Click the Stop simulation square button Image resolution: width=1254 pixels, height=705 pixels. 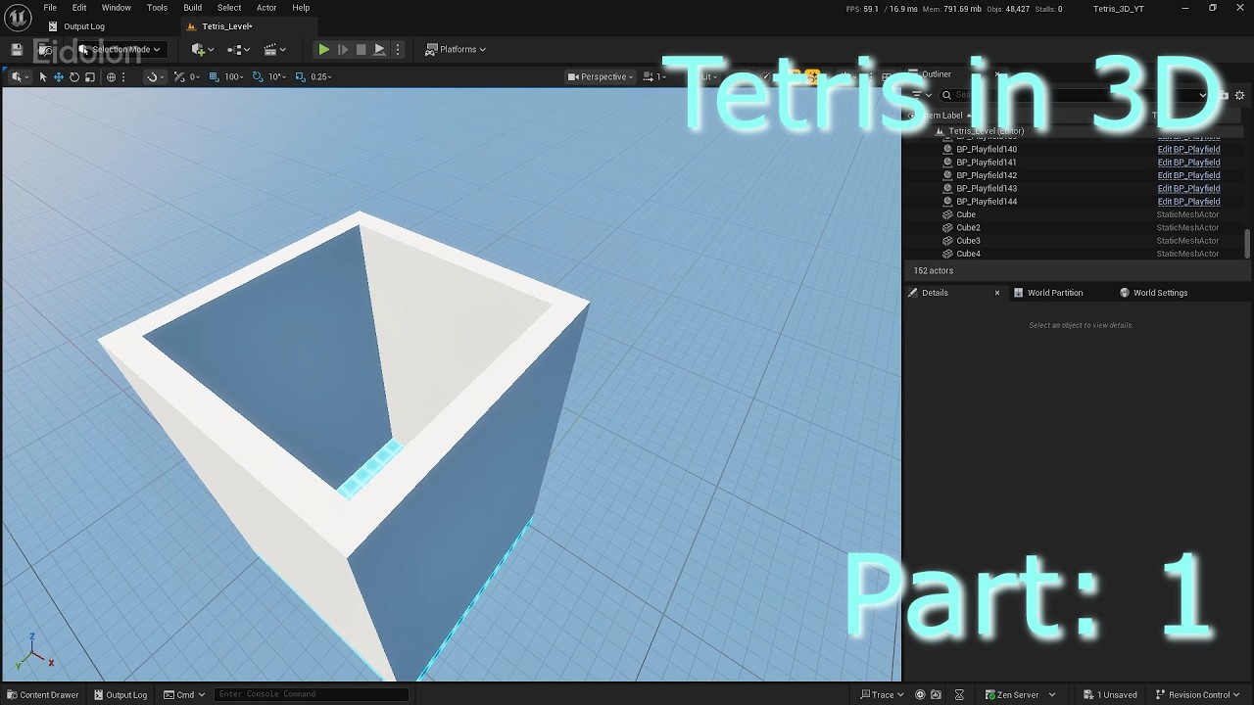click(361, 49)
